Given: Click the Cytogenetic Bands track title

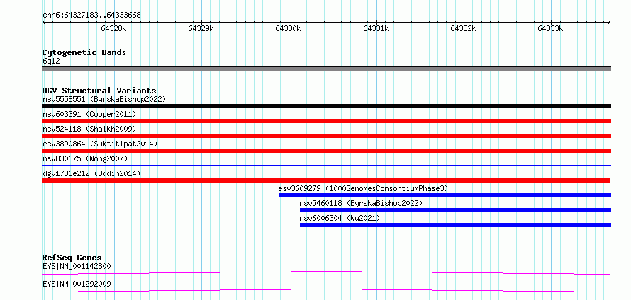Looking at the screenshot, I should 84,52.
